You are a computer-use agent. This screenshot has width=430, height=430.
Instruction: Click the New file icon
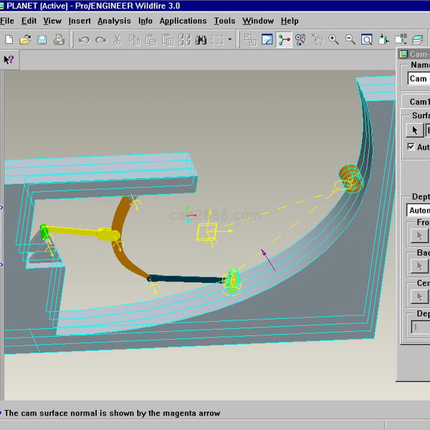click(x=9, y=40)
